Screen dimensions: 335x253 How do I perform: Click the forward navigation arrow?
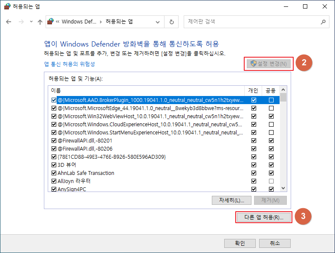click(x=21, y=22)
